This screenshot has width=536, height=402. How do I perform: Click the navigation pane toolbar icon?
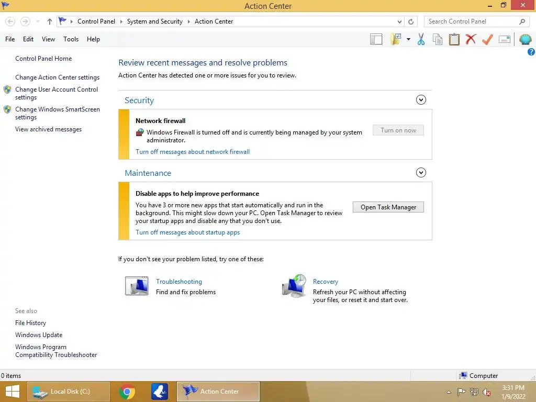376,39
